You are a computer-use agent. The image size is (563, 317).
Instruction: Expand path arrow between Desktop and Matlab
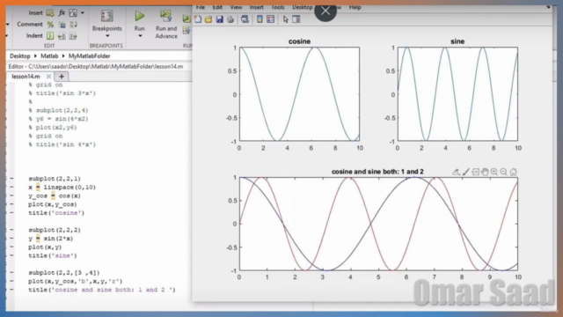pyautogui.click(x=35, y=56)
